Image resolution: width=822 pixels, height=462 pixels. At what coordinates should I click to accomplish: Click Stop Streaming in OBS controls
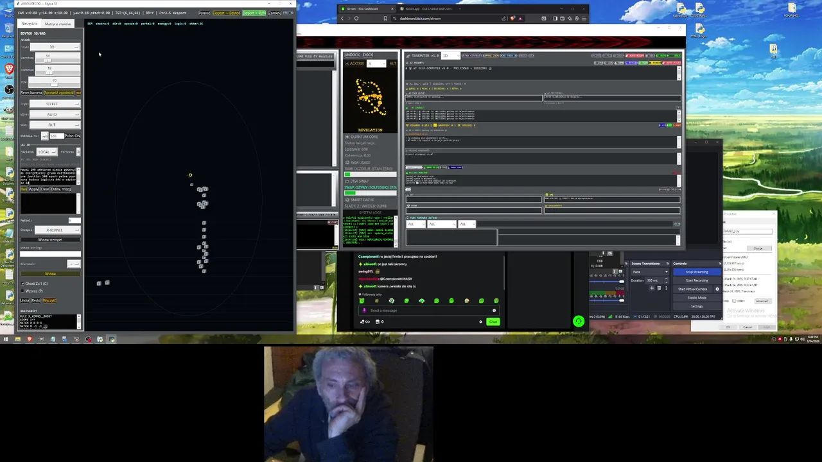[x=697, y=272]
